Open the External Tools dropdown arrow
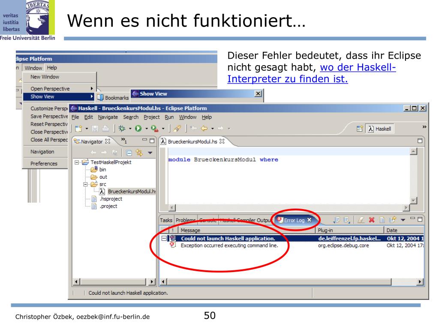 pos(163,129)
